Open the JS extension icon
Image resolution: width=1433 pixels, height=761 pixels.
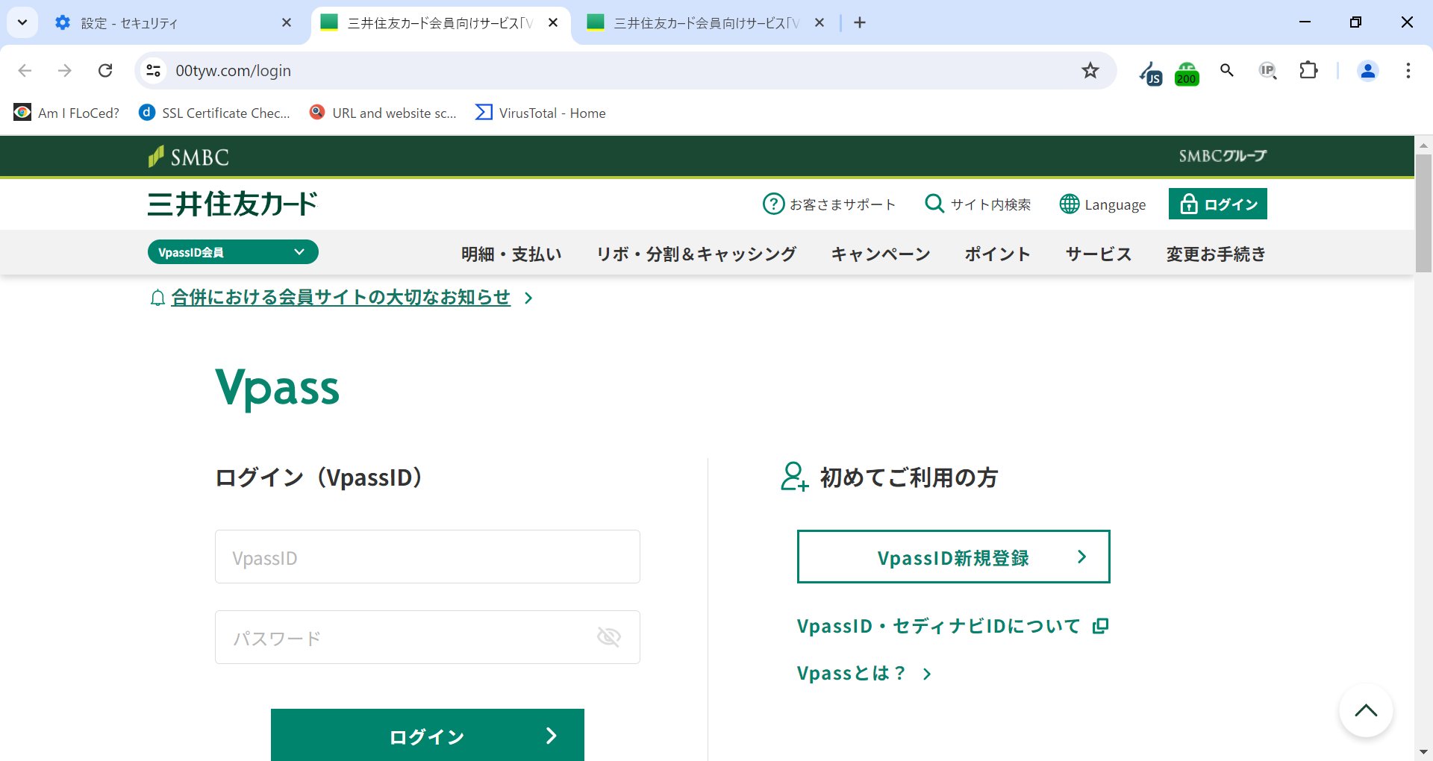(x=1150, y=72)
